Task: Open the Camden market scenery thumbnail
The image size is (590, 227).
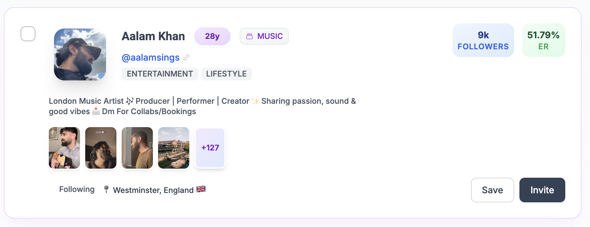Action: (173, 148)
